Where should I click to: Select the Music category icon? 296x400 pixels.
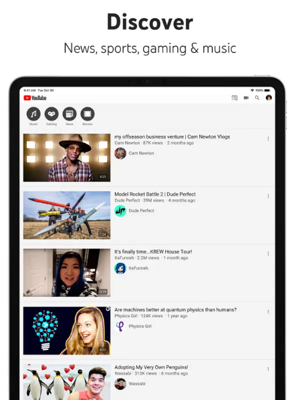pos(33,114)
